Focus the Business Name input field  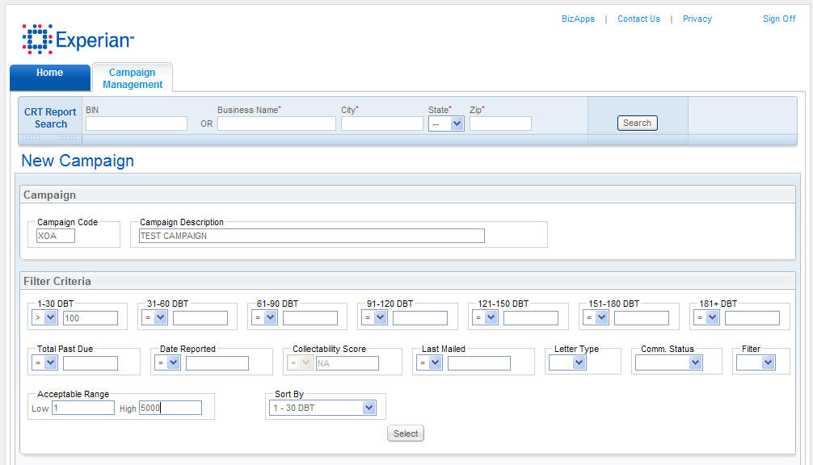(276, 124)
